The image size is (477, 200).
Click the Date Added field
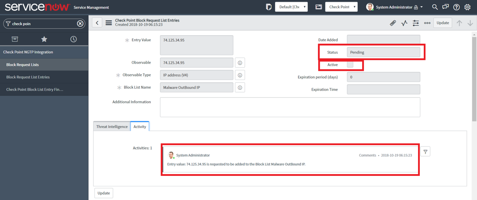pyautogui.click(x=383, y=40)
